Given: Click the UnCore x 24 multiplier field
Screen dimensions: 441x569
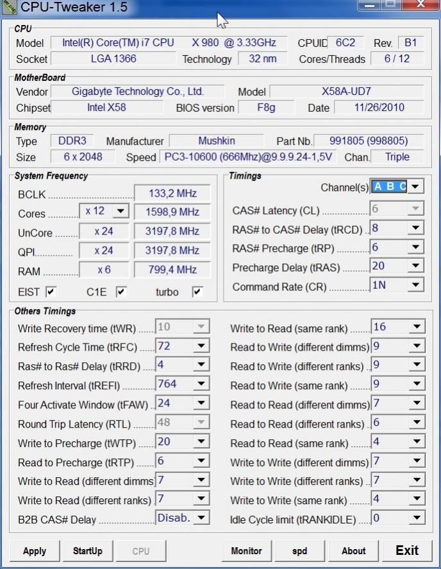Looking at the screenshot, I should (104, 231).
